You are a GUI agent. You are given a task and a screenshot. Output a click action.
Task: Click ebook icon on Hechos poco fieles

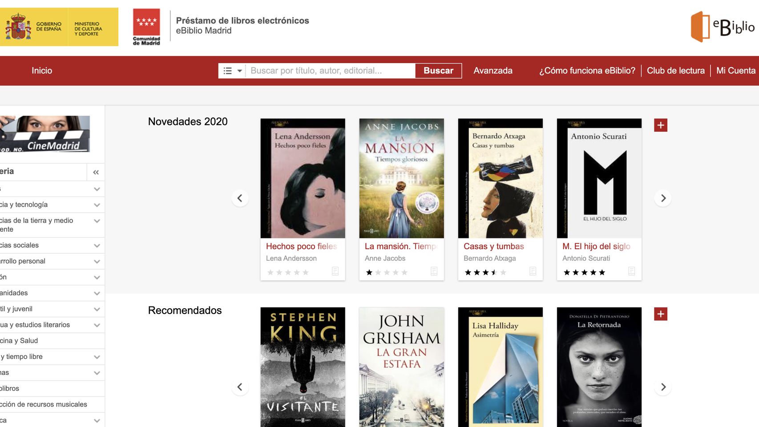[335, 271]
